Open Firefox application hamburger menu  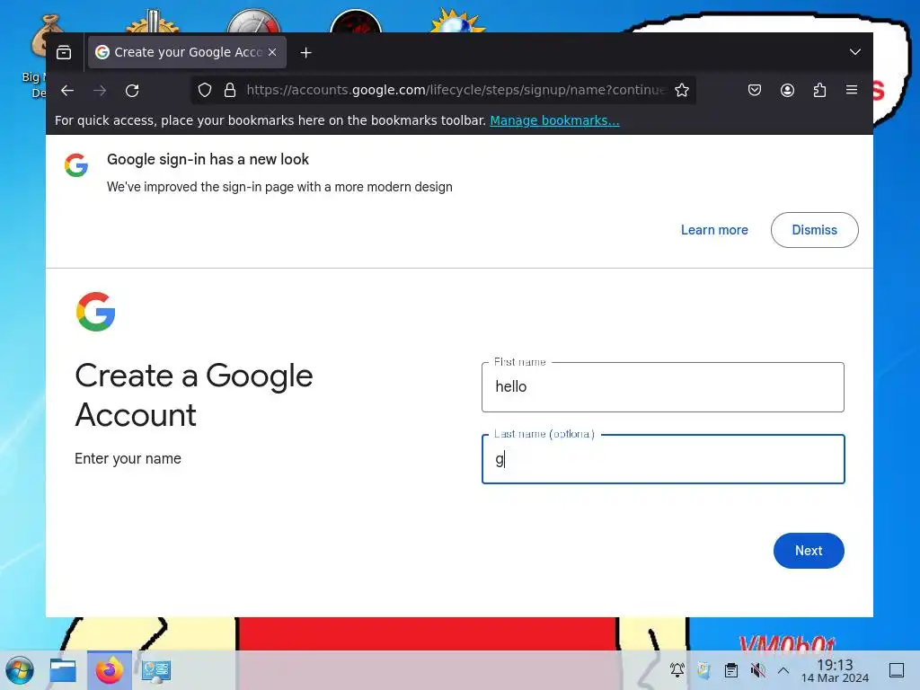click(x=852, y=90)
